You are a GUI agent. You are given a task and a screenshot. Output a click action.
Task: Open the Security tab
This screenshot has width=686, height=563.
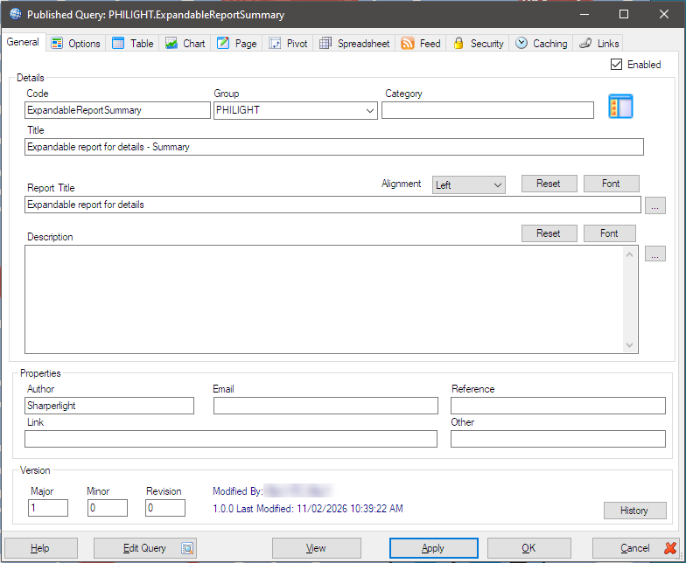(478, 44)
